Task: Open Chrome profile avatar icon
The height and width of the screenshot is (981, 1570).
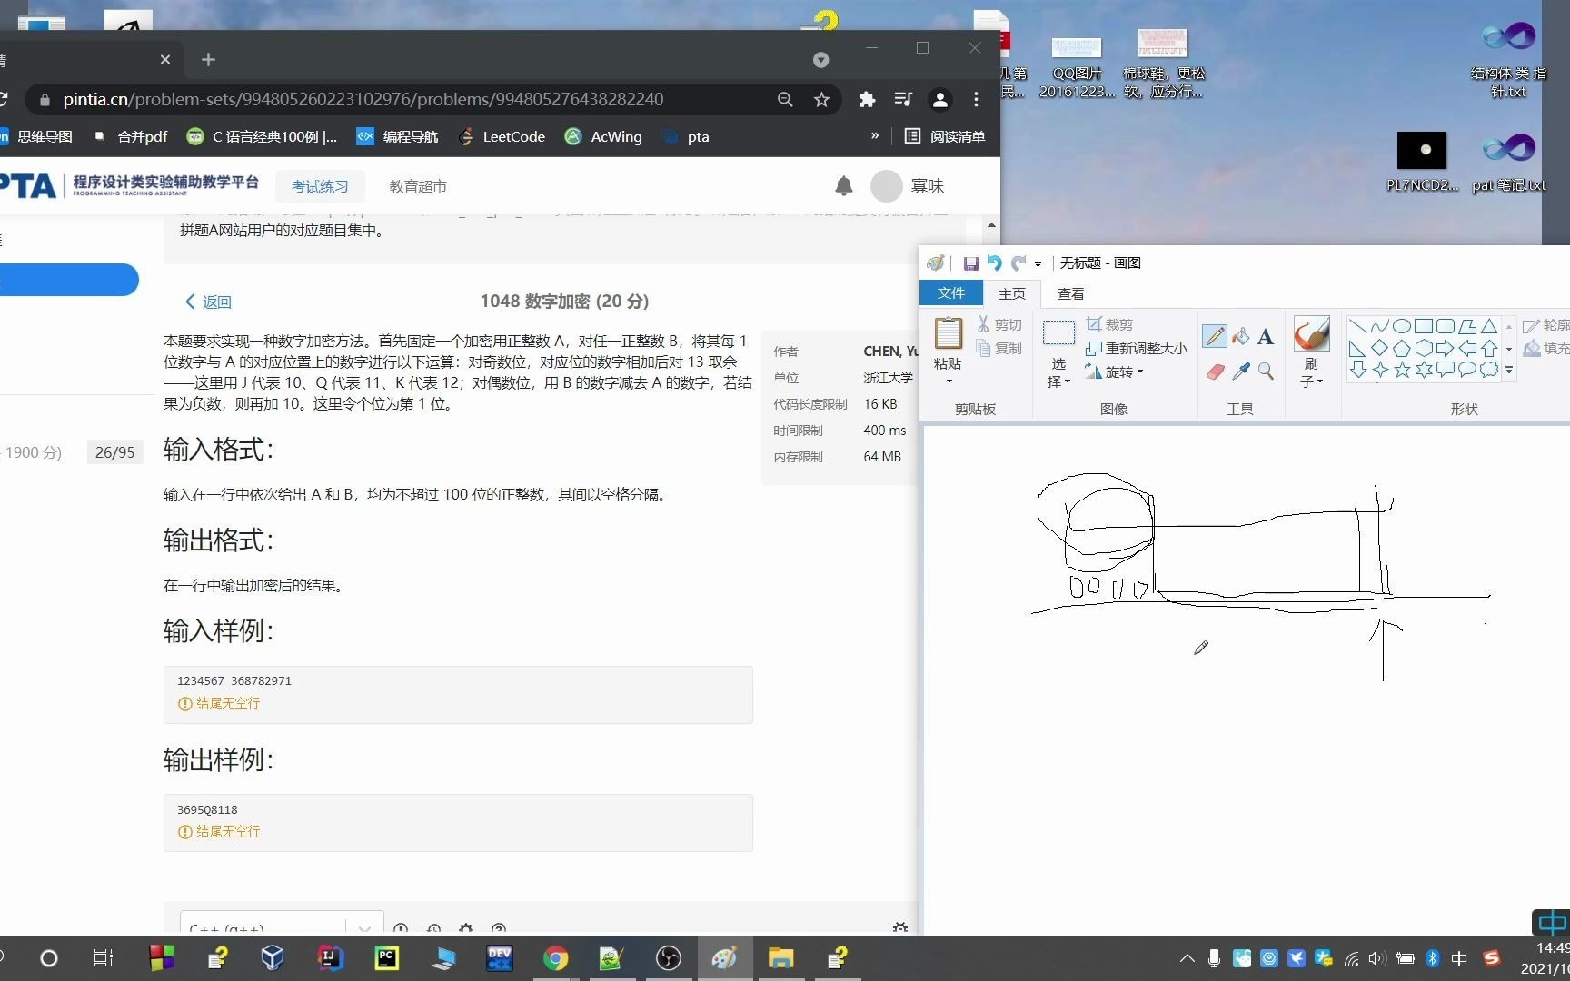Action: pyautogui.click(x=940, y=100)
